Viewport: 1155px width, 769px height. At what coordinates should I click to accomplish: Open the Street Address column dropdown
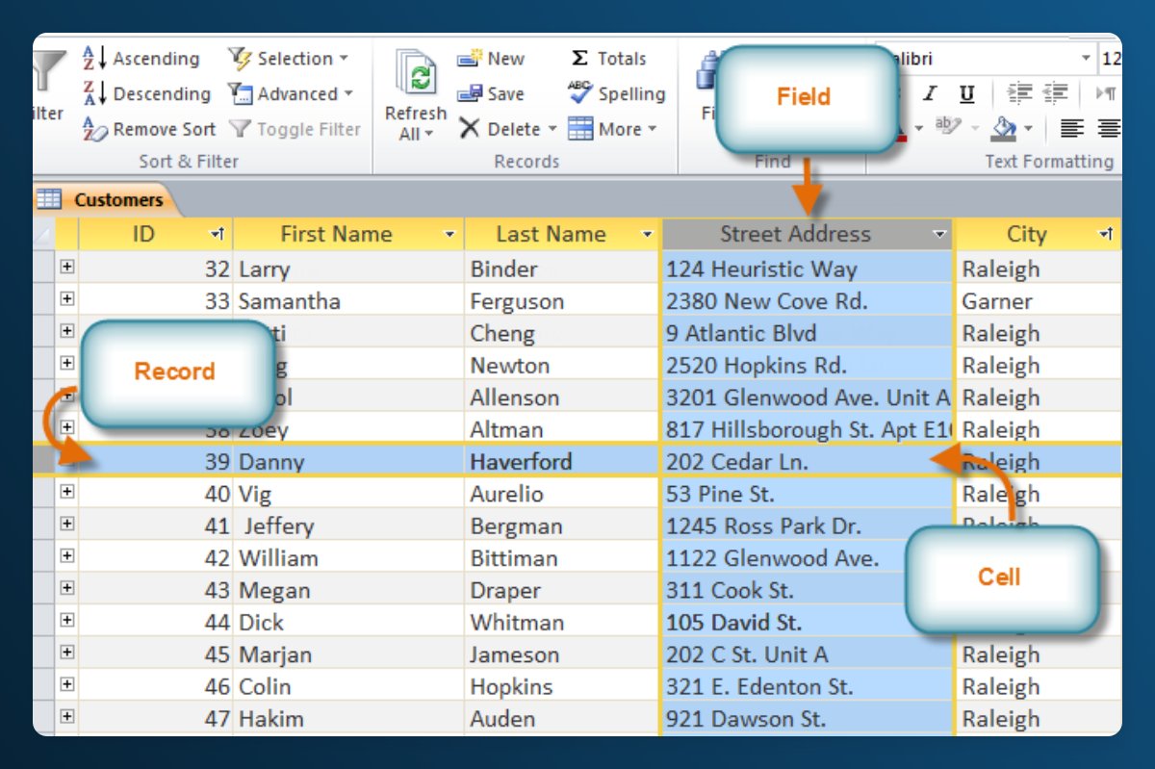pyautogui.click(x=939, y=234)
